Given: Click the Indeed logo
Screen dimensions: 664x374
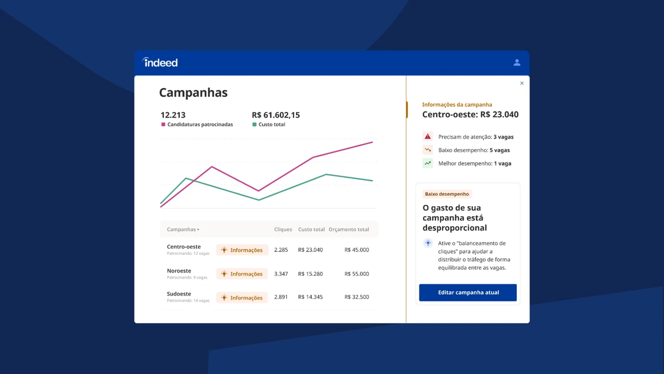Looking at the screenshot, I should 160,62.
